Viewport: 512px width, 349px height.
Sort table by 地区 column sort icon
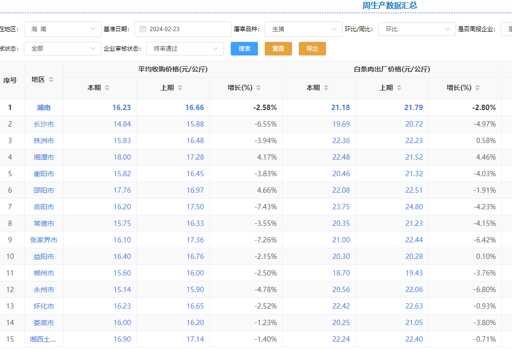tap(51, 80)
